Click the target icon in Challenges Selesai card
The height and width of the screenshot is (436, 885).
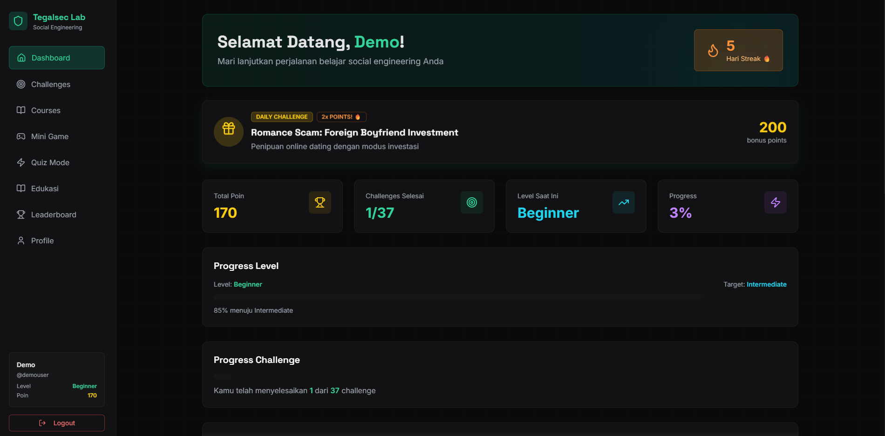(471, 202)
